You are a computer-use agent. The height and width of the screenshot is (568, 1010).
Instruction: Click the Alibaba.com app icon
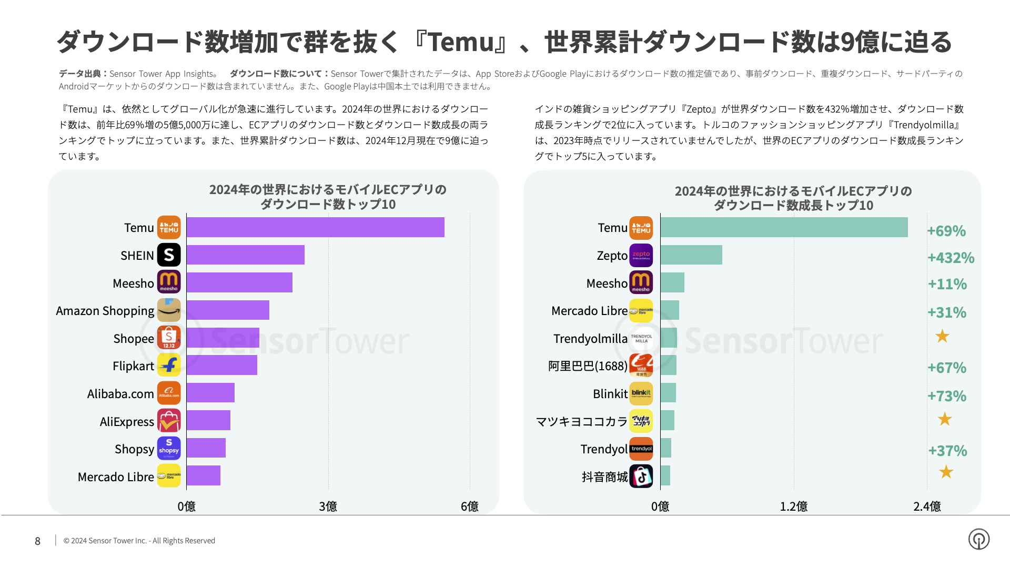(169, 393)
